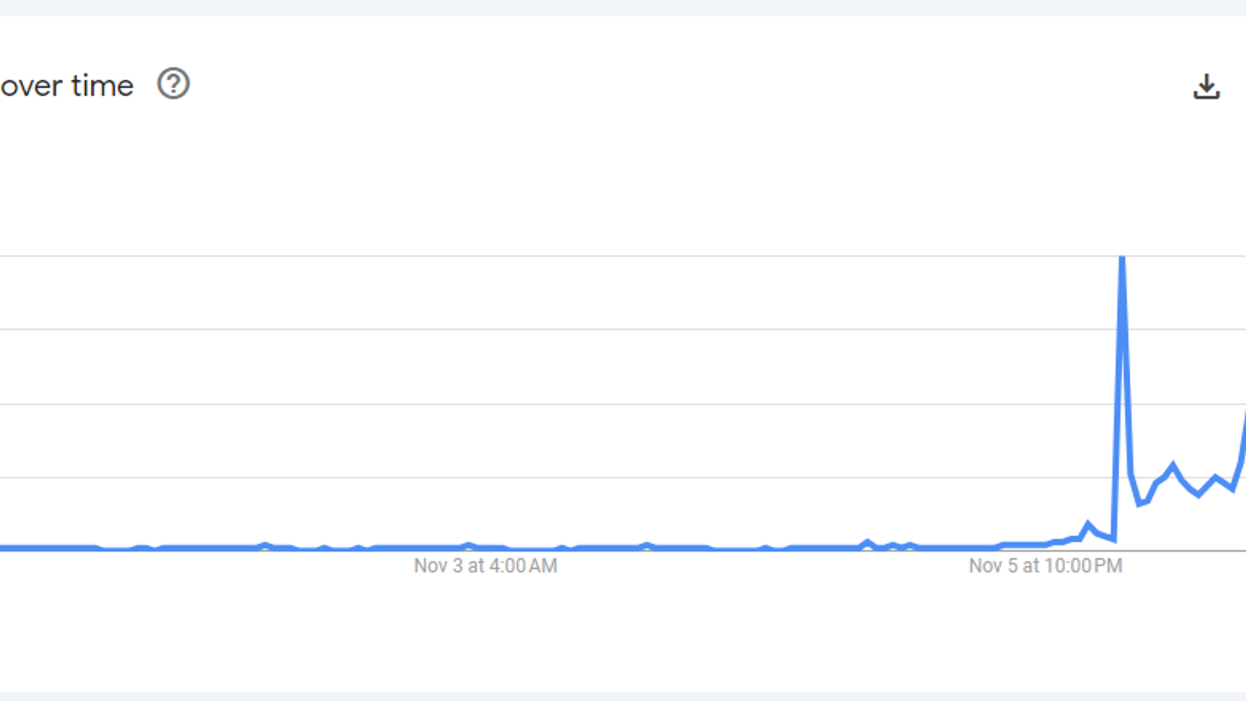Click the tallest spike's peak on chart
The height and width of the screenshot is (701, 1246).
(1122, 259)
